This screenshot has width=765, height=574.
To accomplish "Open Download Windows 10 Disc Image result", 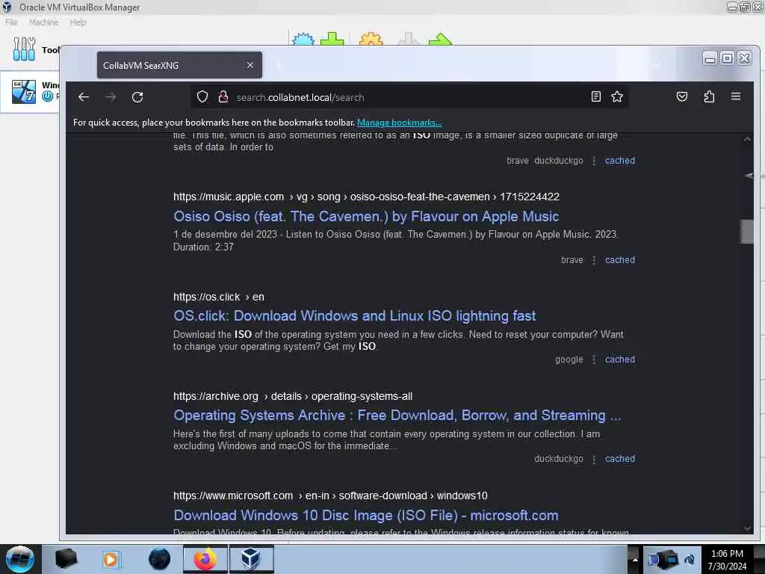I will pyautogui.click(x=366, y=516).
